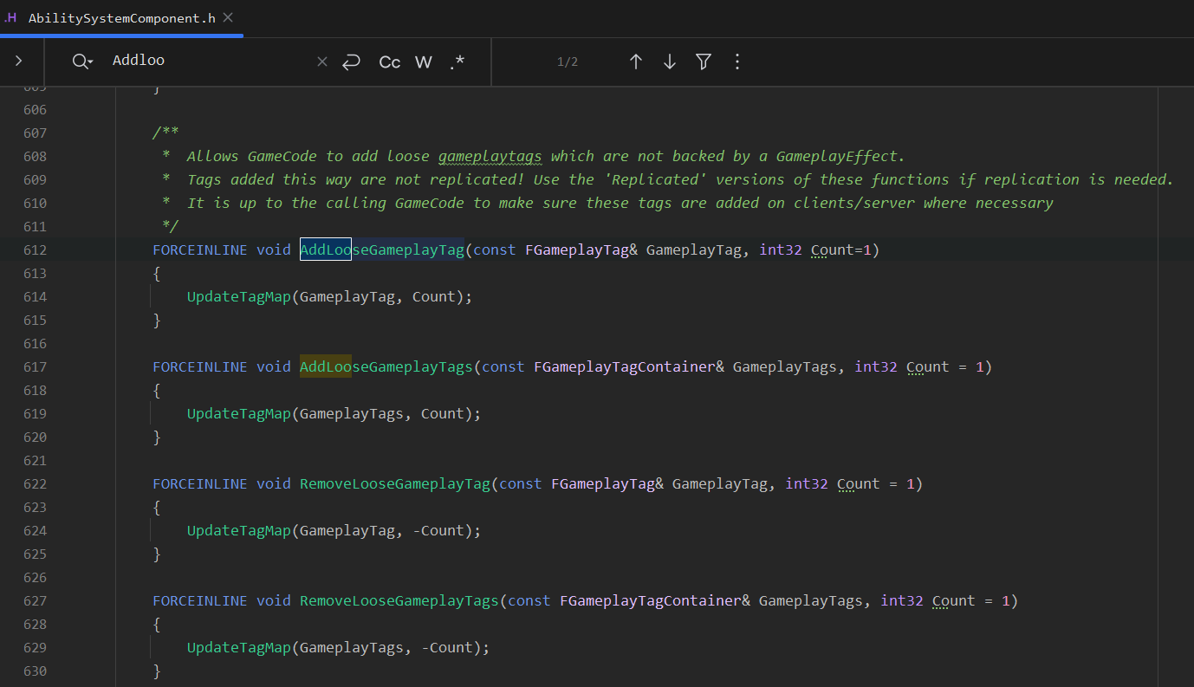Open the search history magnifier dropdown
Viewport: 1194px width, 687px height.
(82, 62)
